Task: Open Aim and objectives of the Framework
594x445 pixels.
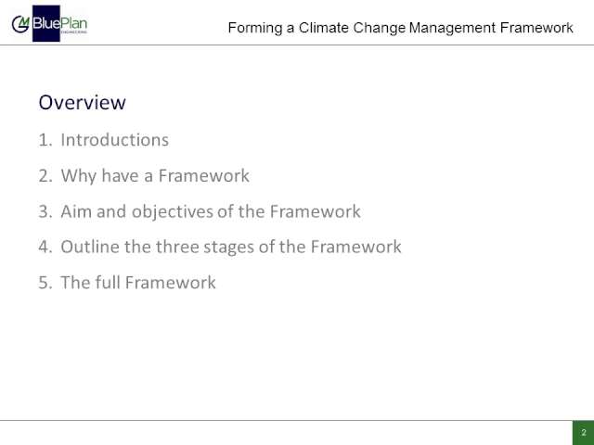Action: tap(211, 211)
